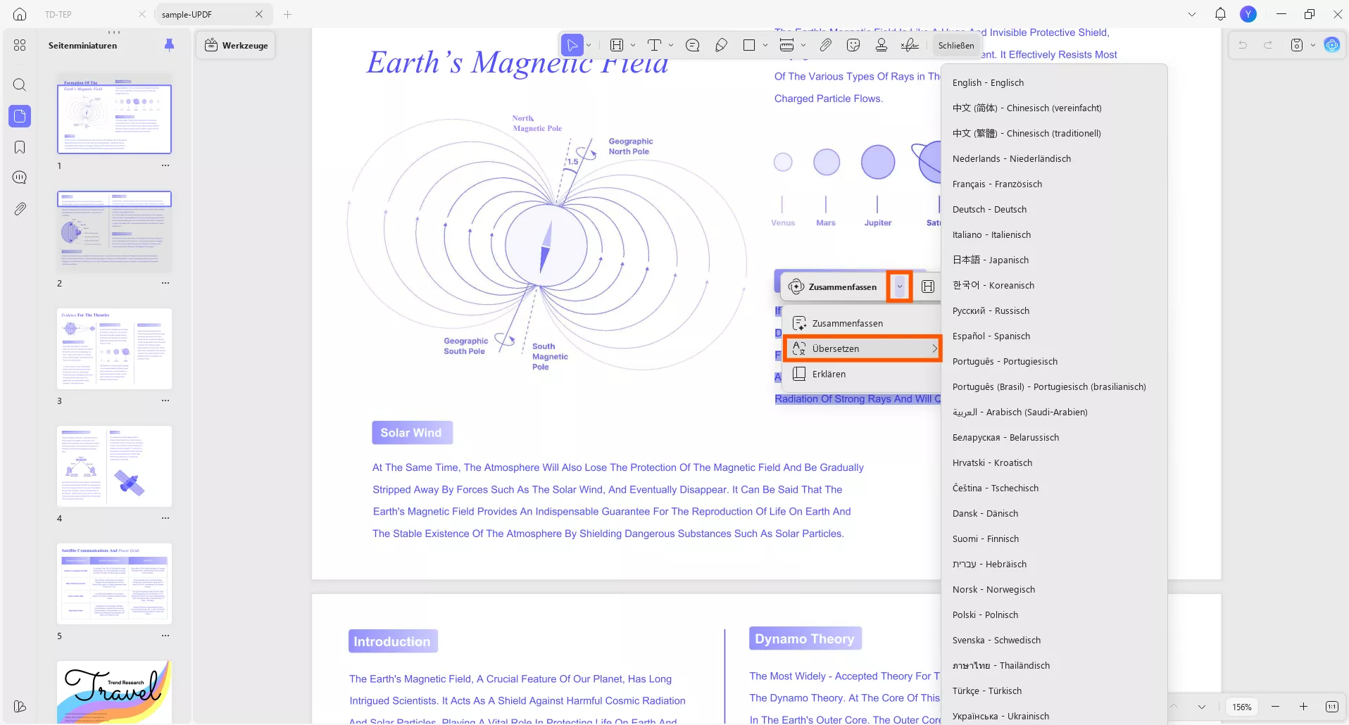Image resolution: width=1349 pixels, height=725 pixels.
Task: Close the sample-UPDF tab
Action: click(259, 14)
